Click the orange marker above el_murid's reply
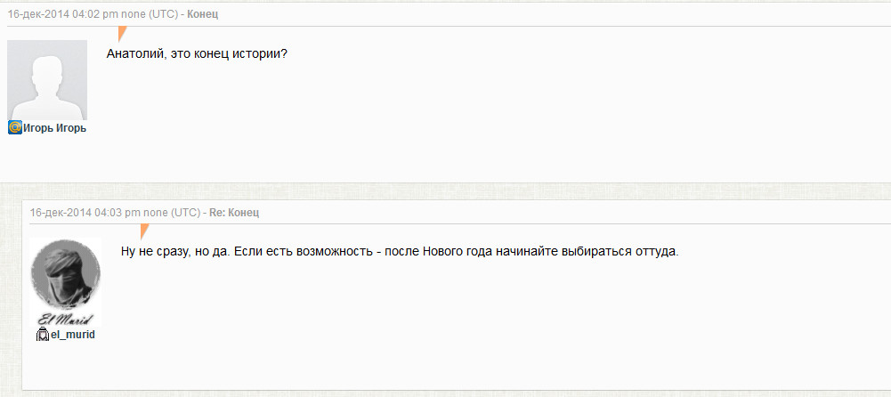Image resolution: width=891 pixels, height=397 pixels. tap(144, 231)
